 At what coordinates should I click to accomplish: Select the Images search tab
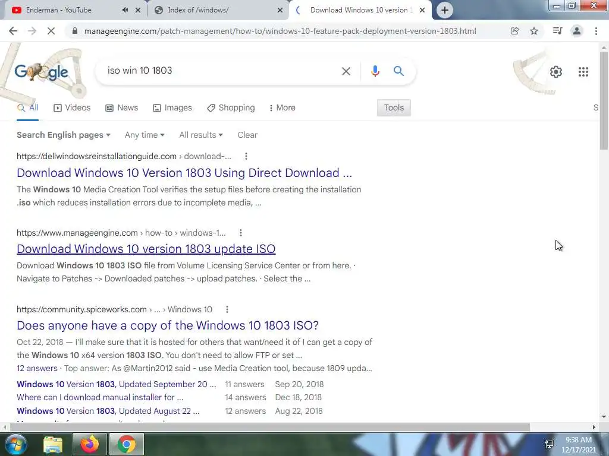(x=172, y=108)
